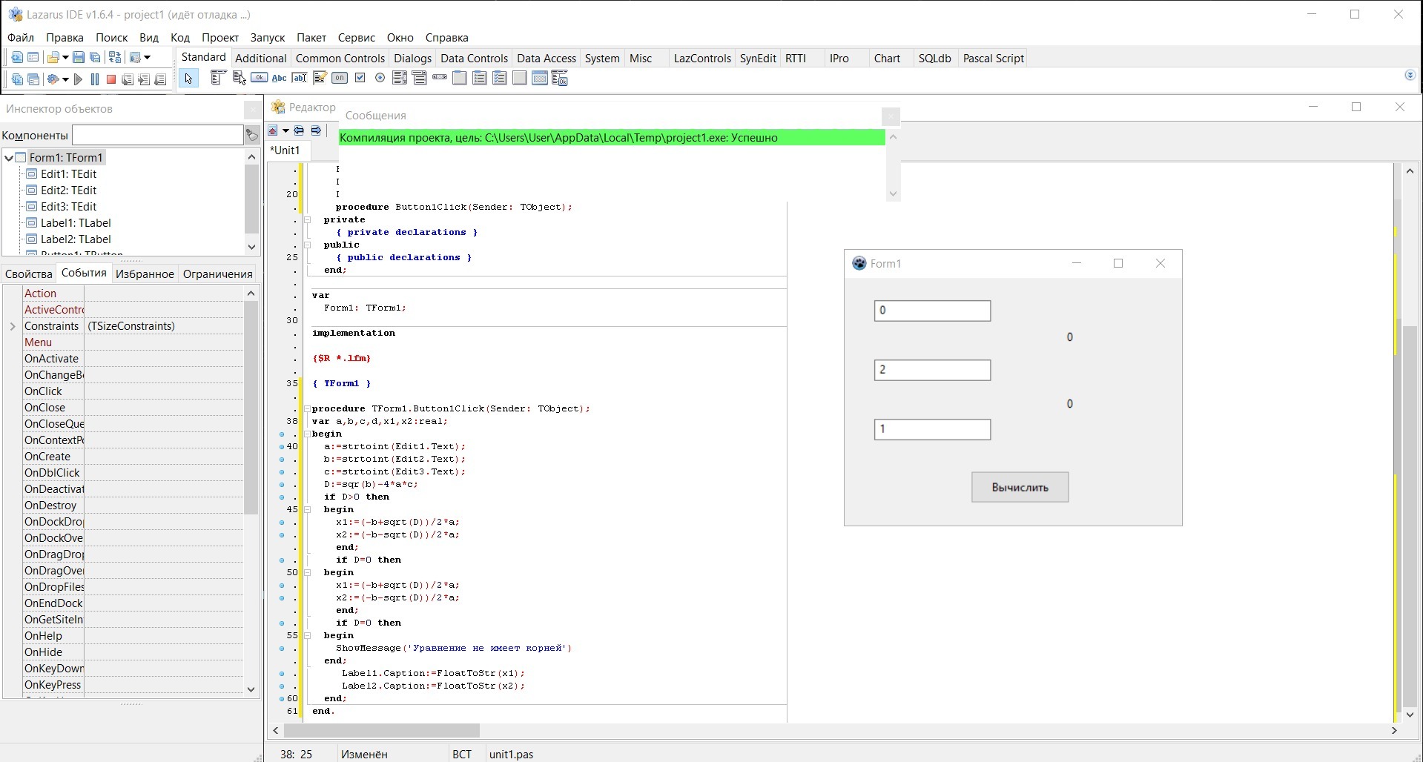Click the editor jump forward arrow
This screenshot has height=762, width=1423.
tap(316, 131)
